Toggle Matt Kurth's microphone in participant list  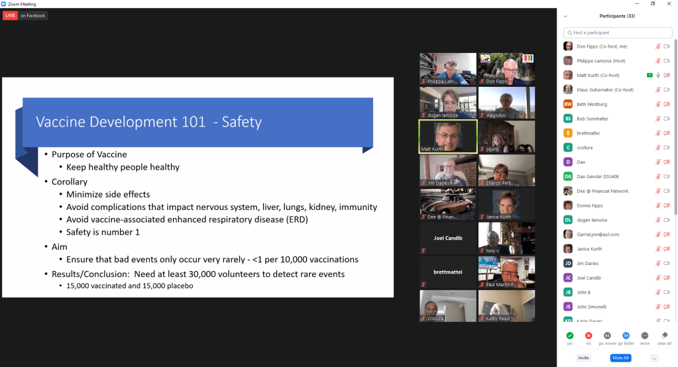pyautogui.click(x=659, y=75)
